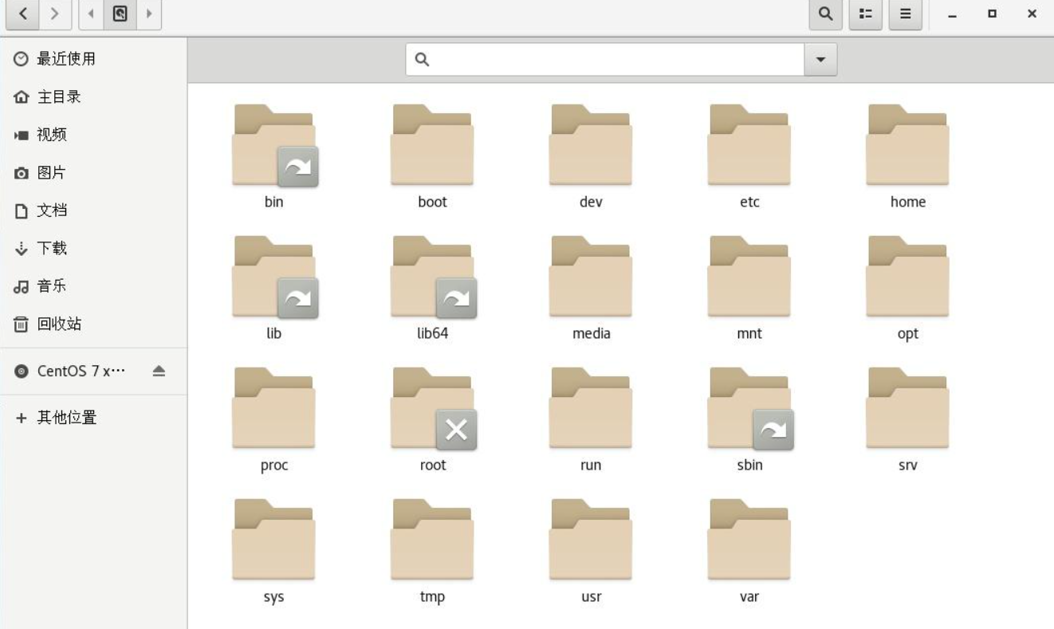This screenshot has width=1054, height=629.
Task: Expand the search filter dropdown arrow
Action: click(x=820, y=60)
